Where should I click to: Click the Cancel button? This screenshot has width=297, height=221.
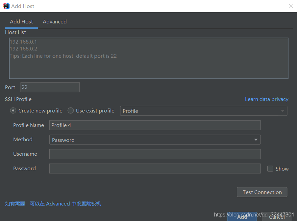[277, 217]
